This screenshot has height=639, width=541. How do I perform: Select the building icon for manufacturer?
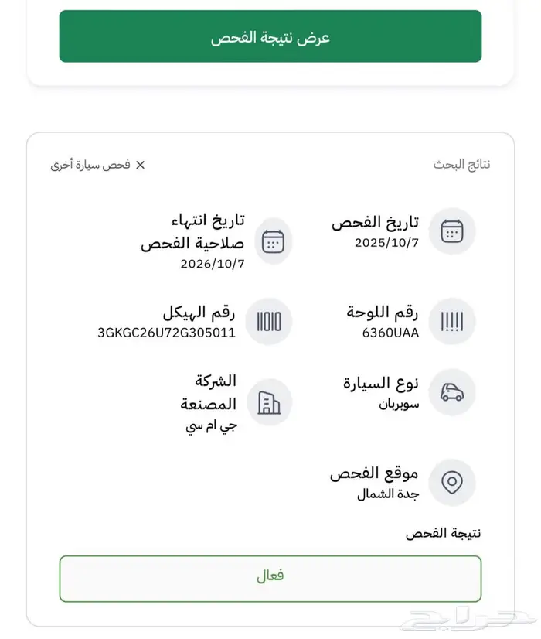[269, 402]
